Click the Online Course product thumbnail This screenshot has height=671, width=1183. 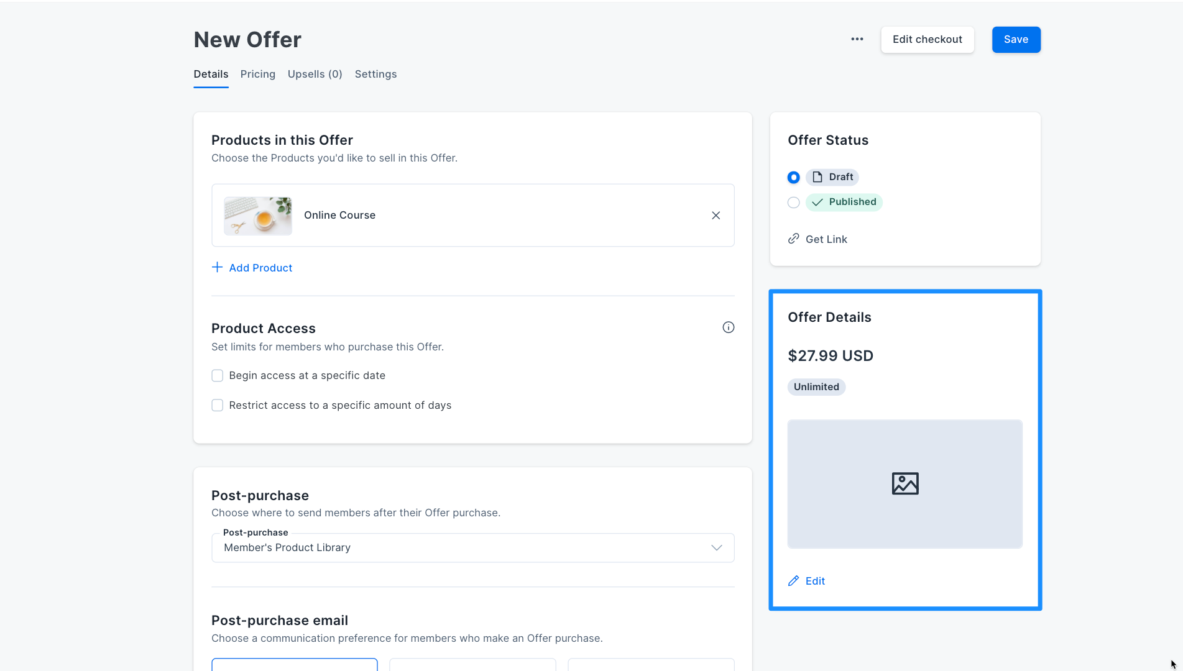click(x=258, y=216)
